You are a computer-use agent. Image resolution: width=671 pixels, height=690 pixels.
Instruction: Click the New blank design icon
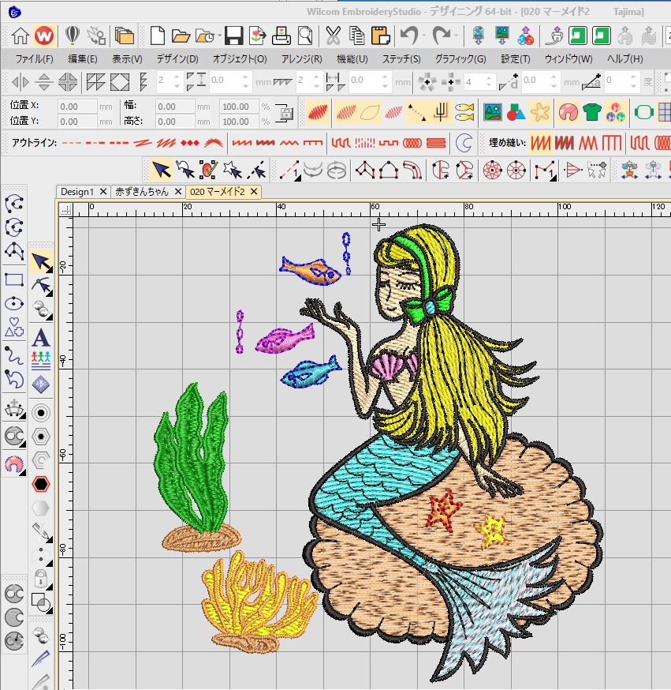158,36
